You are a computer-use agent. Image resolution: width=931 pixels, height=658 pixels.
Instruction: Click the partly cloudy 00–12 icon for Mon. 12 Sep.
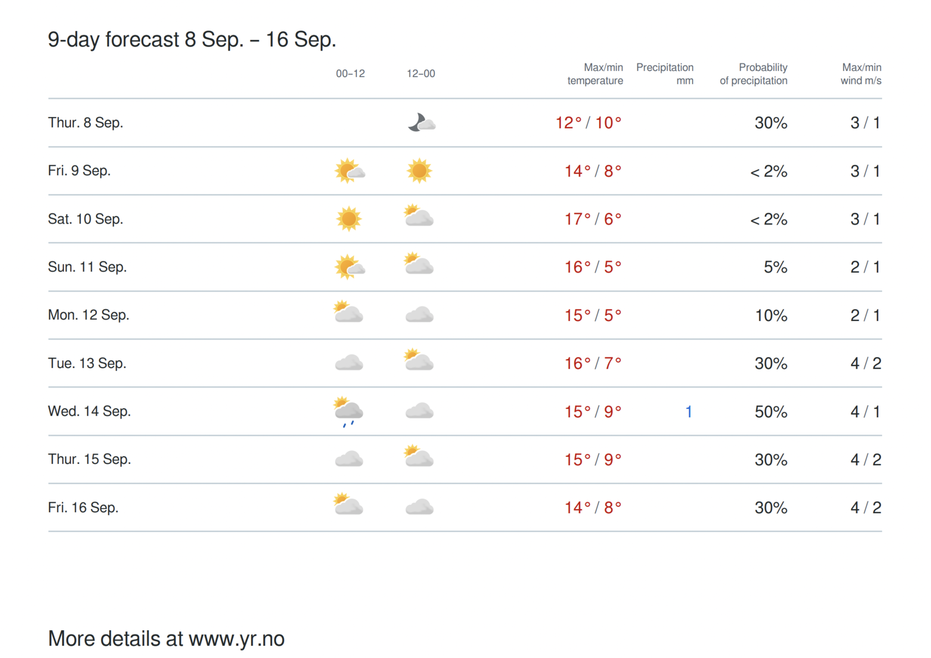point(349,312)
